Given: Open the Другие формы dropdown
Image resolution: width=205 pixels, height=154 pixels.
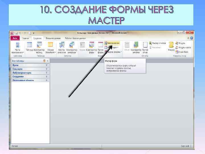Looking at the screenshot, I should coord(113,52).
